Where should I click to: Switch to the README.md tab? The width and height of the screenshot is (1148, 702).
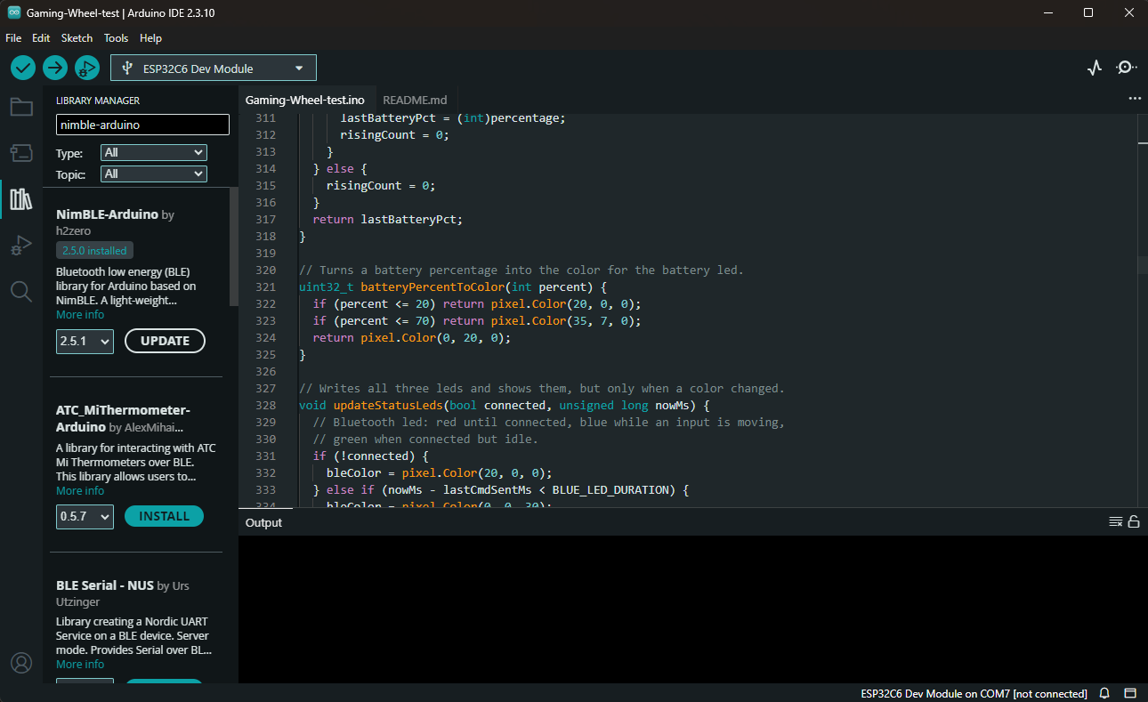click(415, 100)
